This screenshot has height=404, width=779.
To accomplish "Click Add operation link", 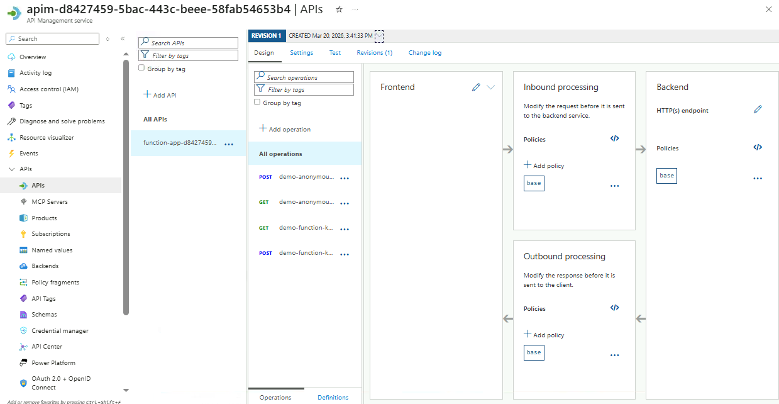I will (x=285, y=129).
